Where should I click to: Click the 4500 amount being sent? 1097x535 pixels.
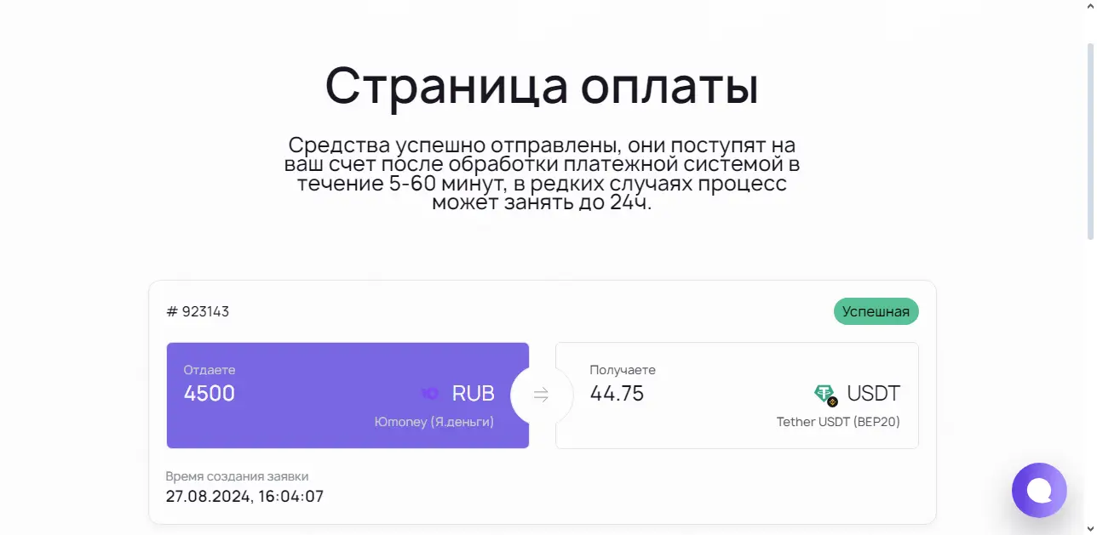click(210, 394)
